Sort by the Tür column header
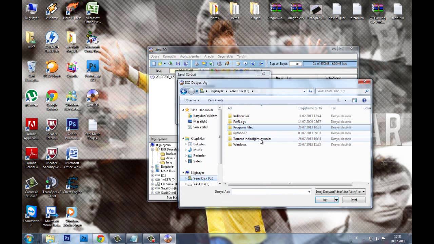 333,108
